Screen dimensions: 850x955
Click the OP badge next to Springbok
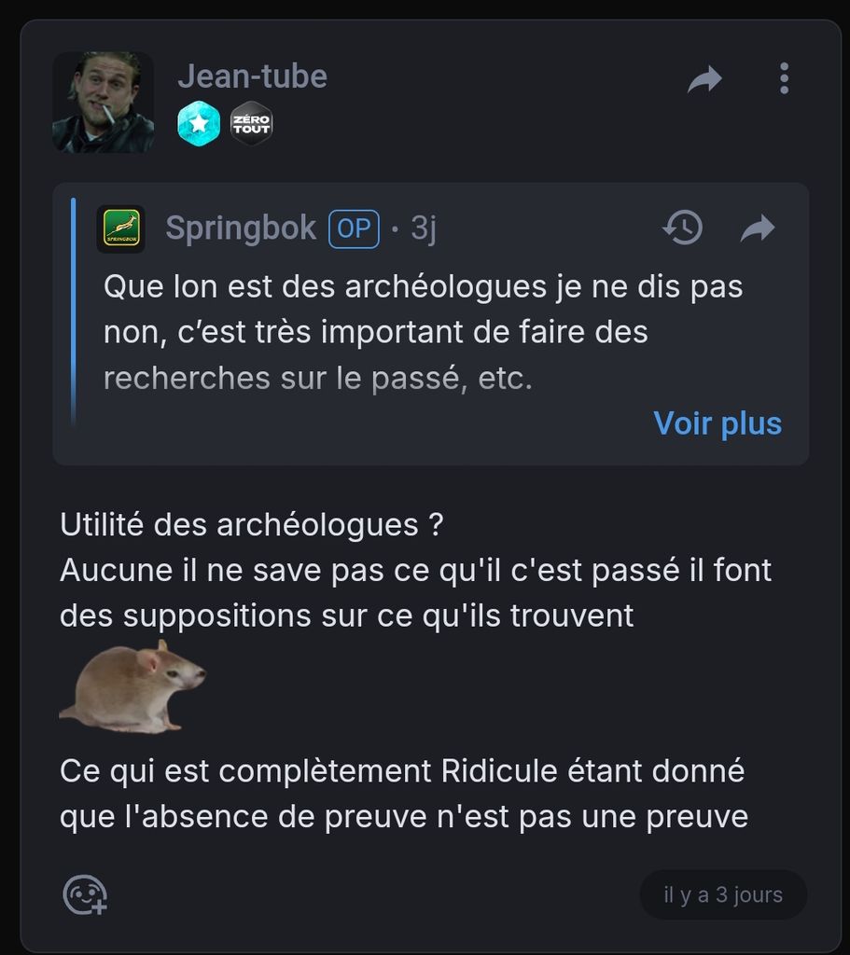354,229
